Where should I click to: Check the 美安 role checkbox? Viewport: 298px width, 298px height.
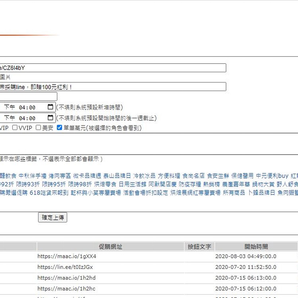pos(38,128)
